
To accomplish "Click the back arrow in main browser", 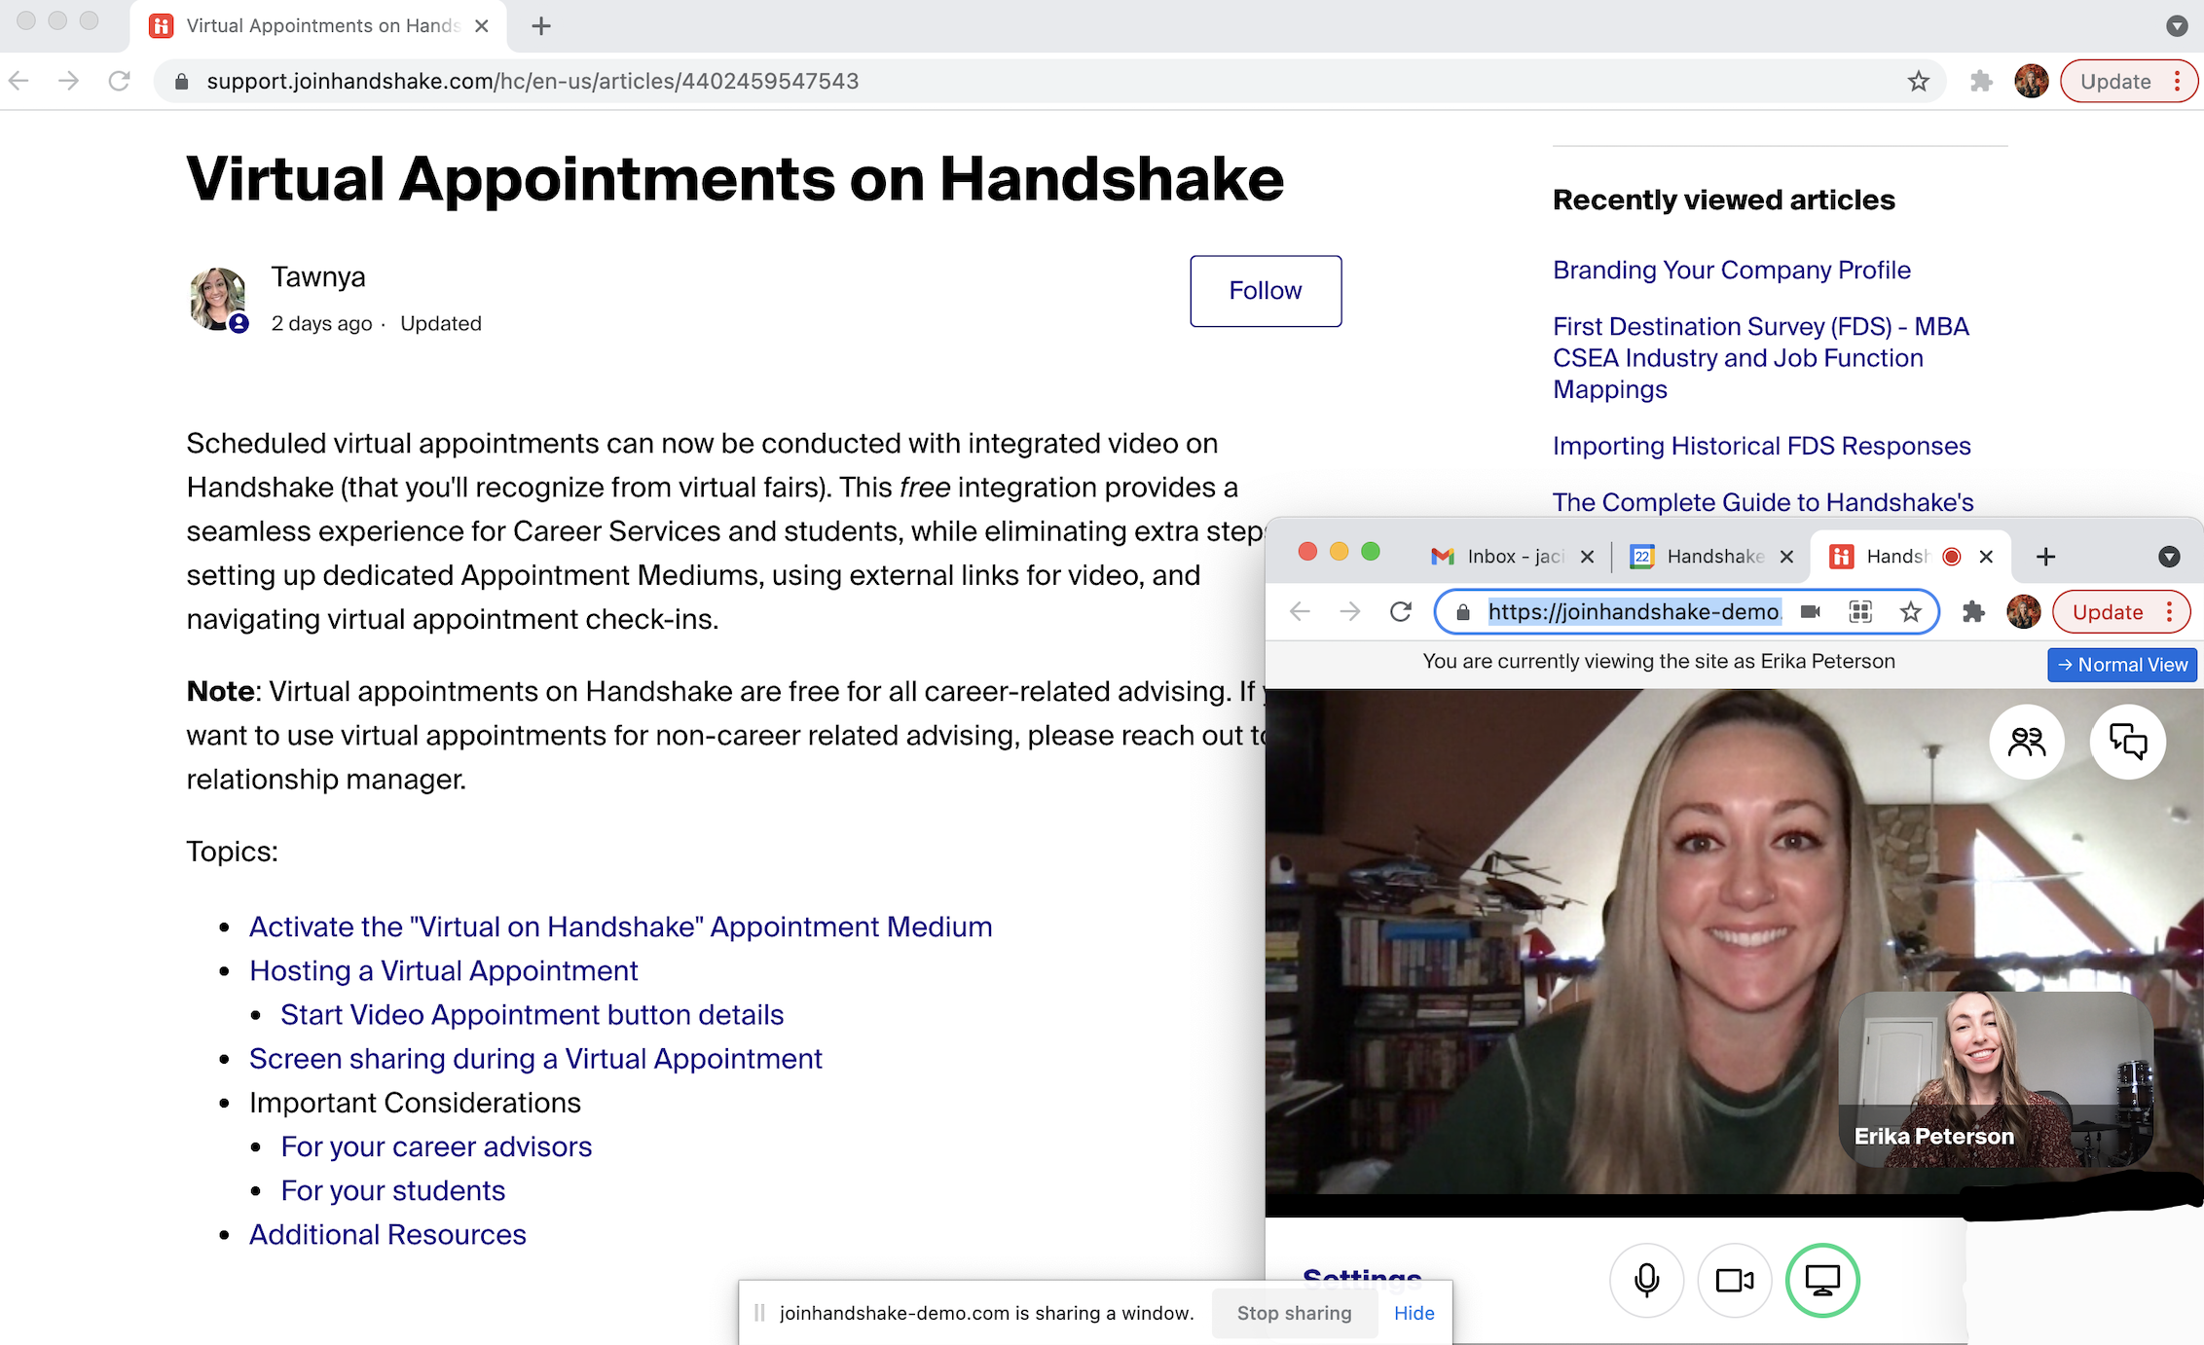I will [18, 81].
